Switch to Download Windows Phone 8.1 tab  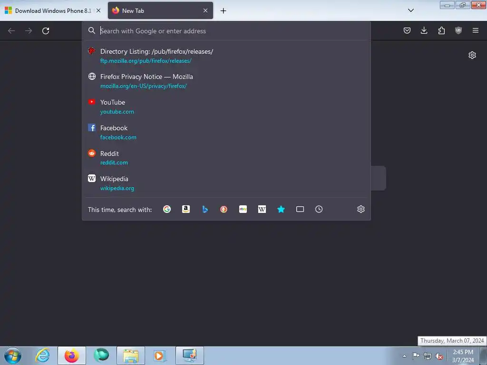53,10
